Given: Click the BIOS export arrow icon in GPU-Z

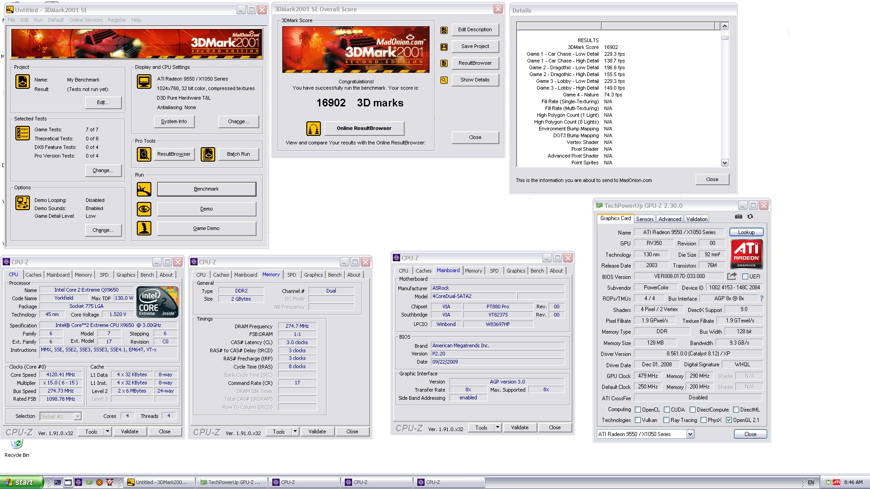Looking at the screenshot, I should (x=732, y=276).
